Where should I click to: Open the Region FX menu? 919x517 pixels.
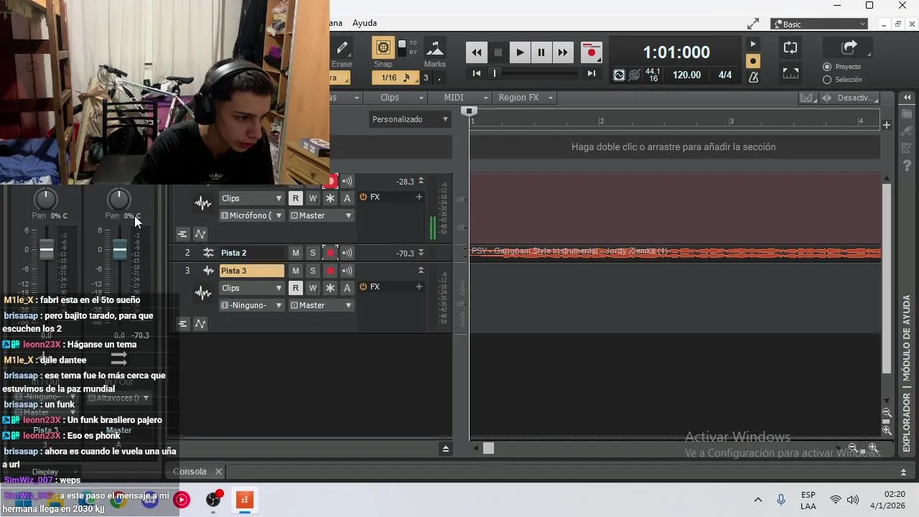coord(526,98)
